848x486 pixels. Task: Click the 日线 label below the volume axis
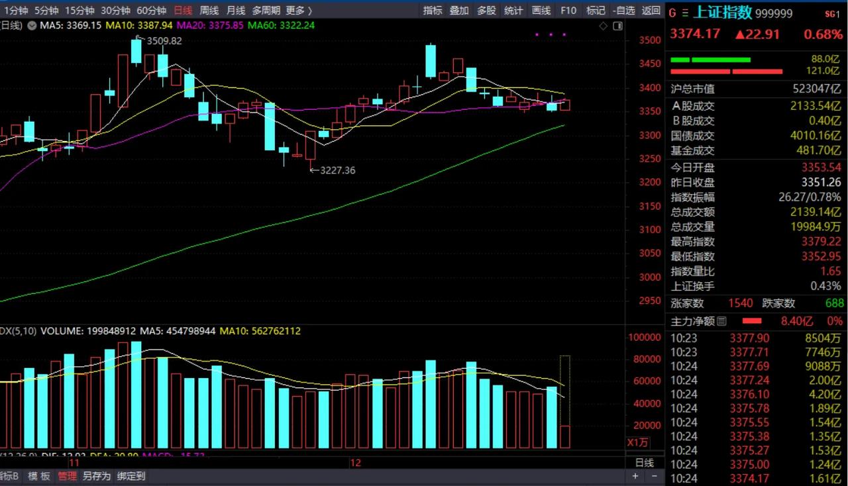click(645, 463)
